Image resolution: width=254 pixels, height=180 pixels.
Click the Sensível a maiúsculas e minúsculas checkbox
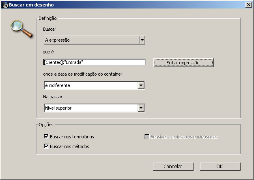point(147,137)
